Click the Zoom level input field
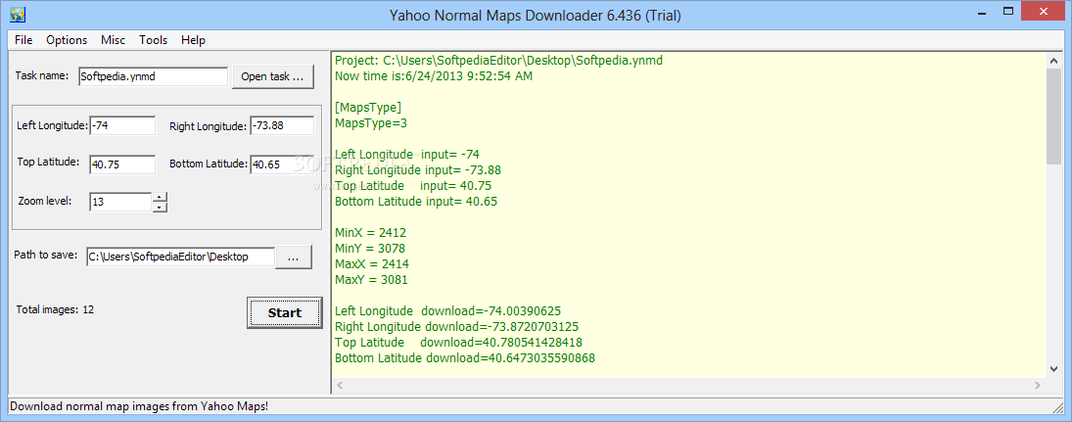Viewport: 1072px width, 422px height. [120, 203]
